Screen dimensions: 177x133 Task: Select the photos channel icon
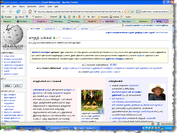click(x=65, y=17)
